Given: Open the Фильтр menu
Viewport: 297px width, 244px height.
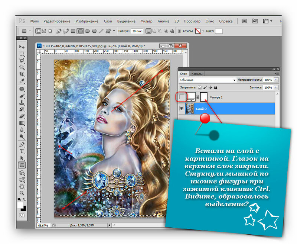Looking at the screenshot, I should (146, 21).
